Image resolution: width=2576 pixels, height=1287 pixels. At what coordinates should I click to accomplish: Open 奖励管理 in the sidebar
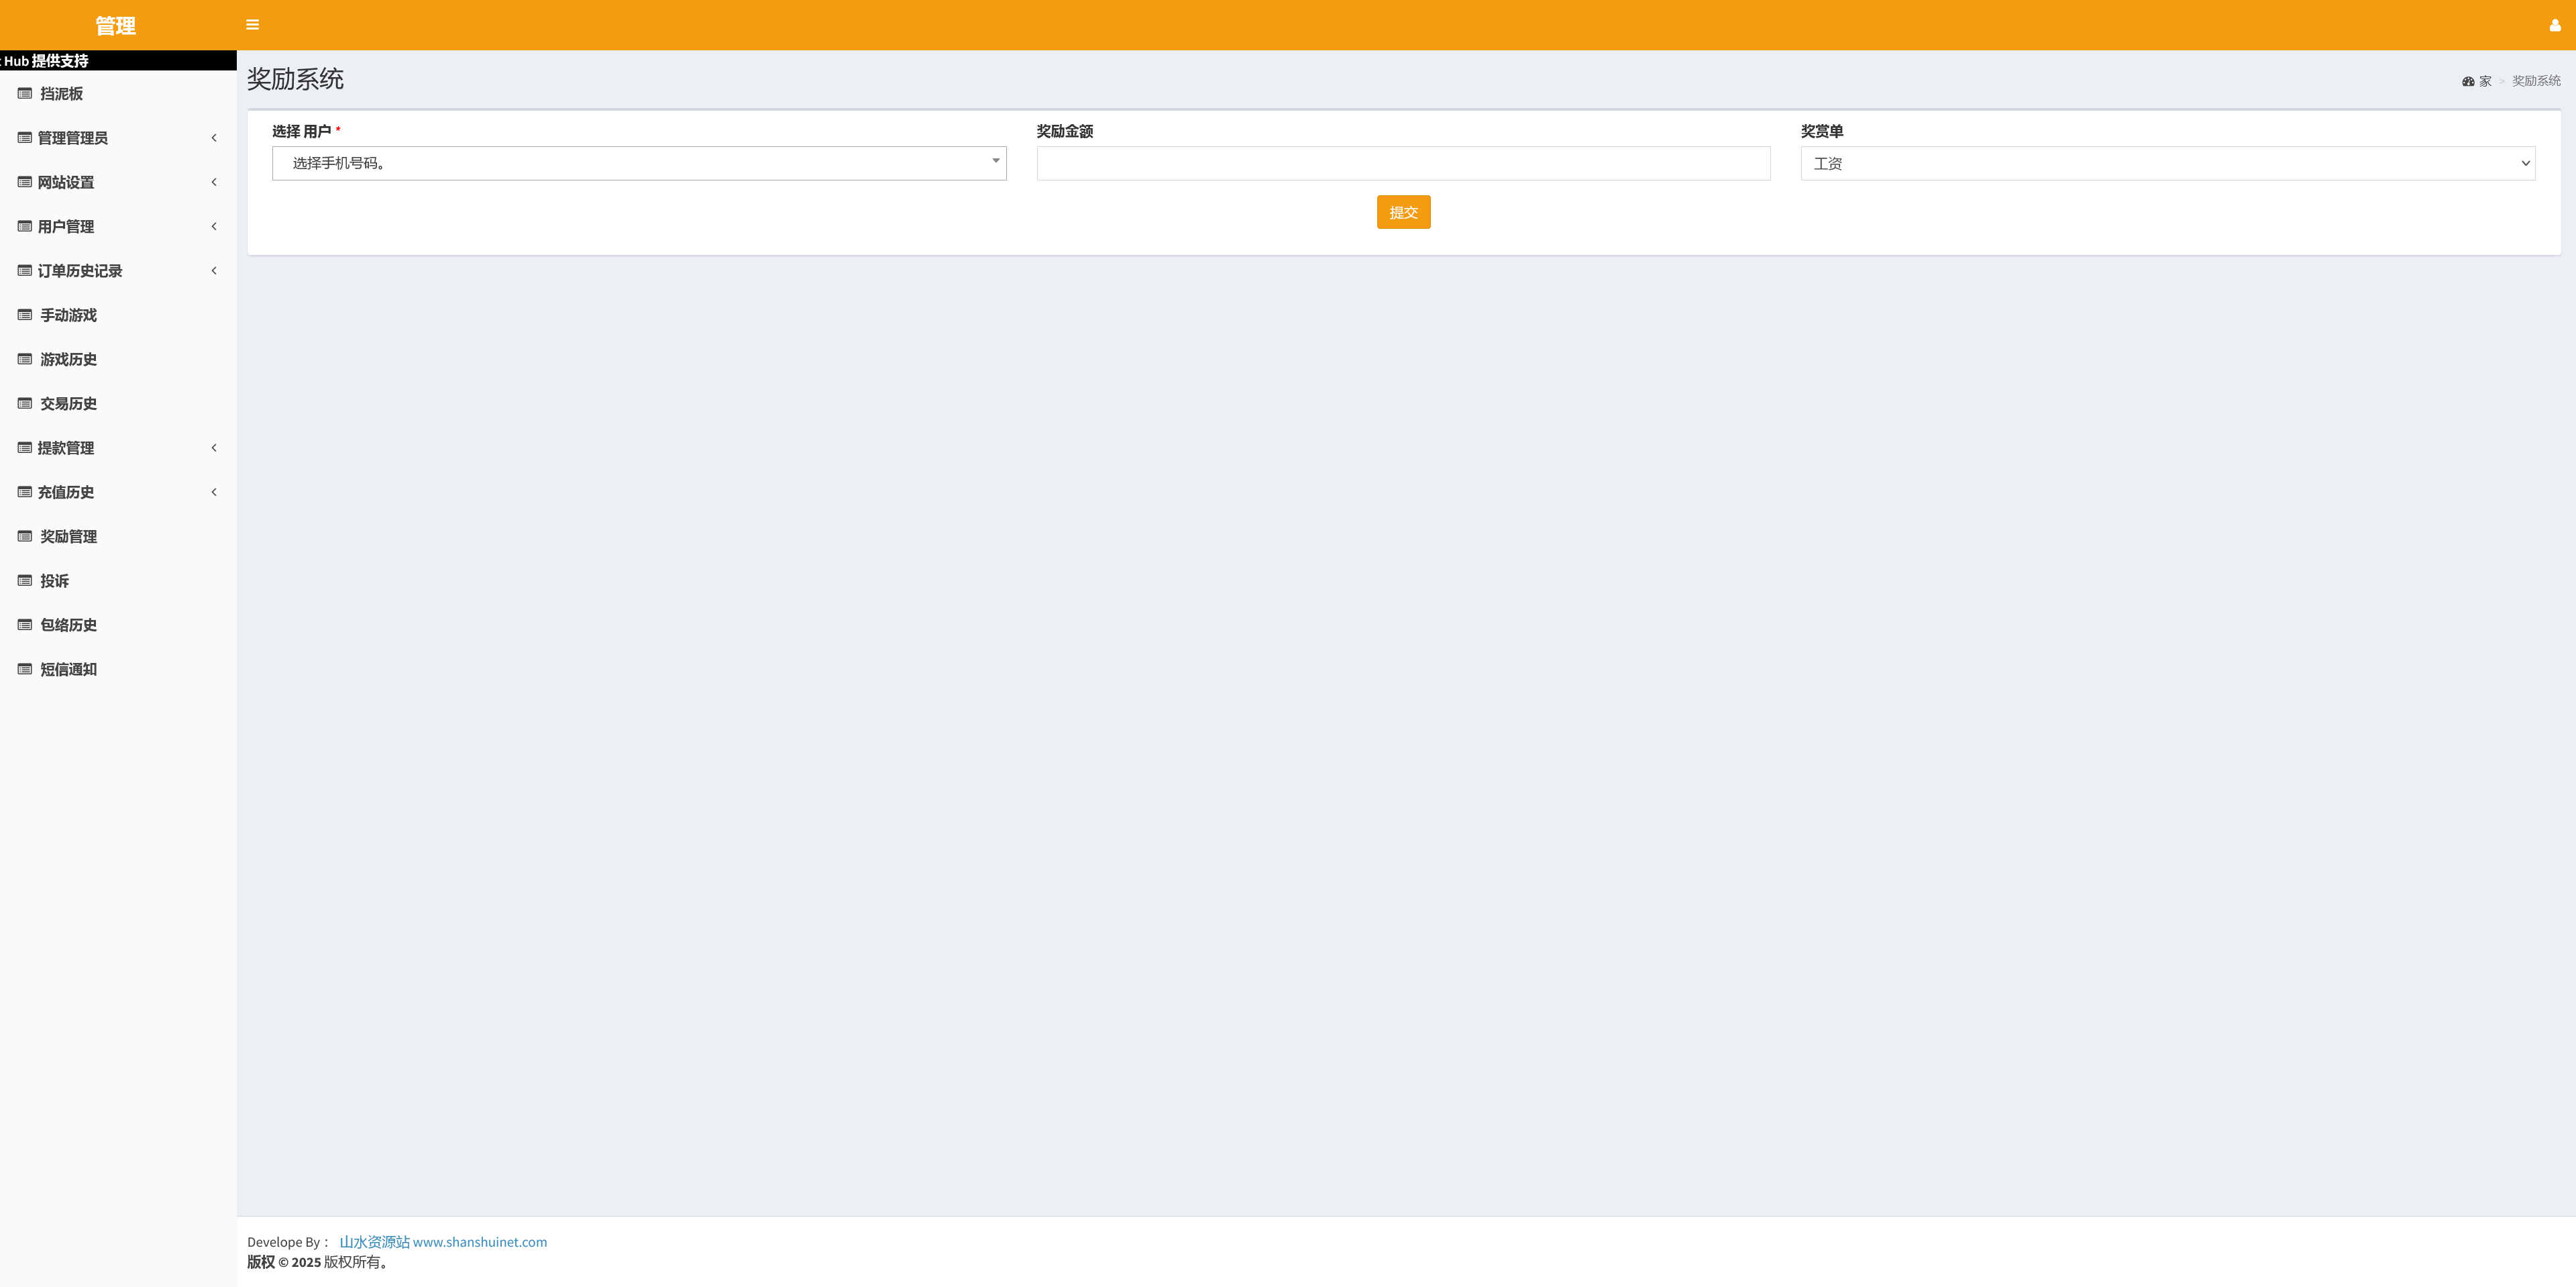point(68,537)
